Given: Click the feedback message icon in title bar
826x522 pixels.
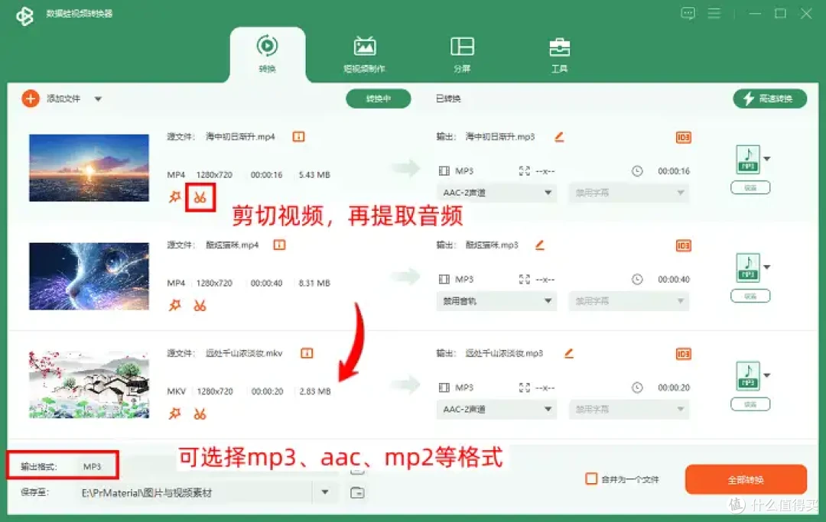Looking at the screenshot, I should (688, 13).
